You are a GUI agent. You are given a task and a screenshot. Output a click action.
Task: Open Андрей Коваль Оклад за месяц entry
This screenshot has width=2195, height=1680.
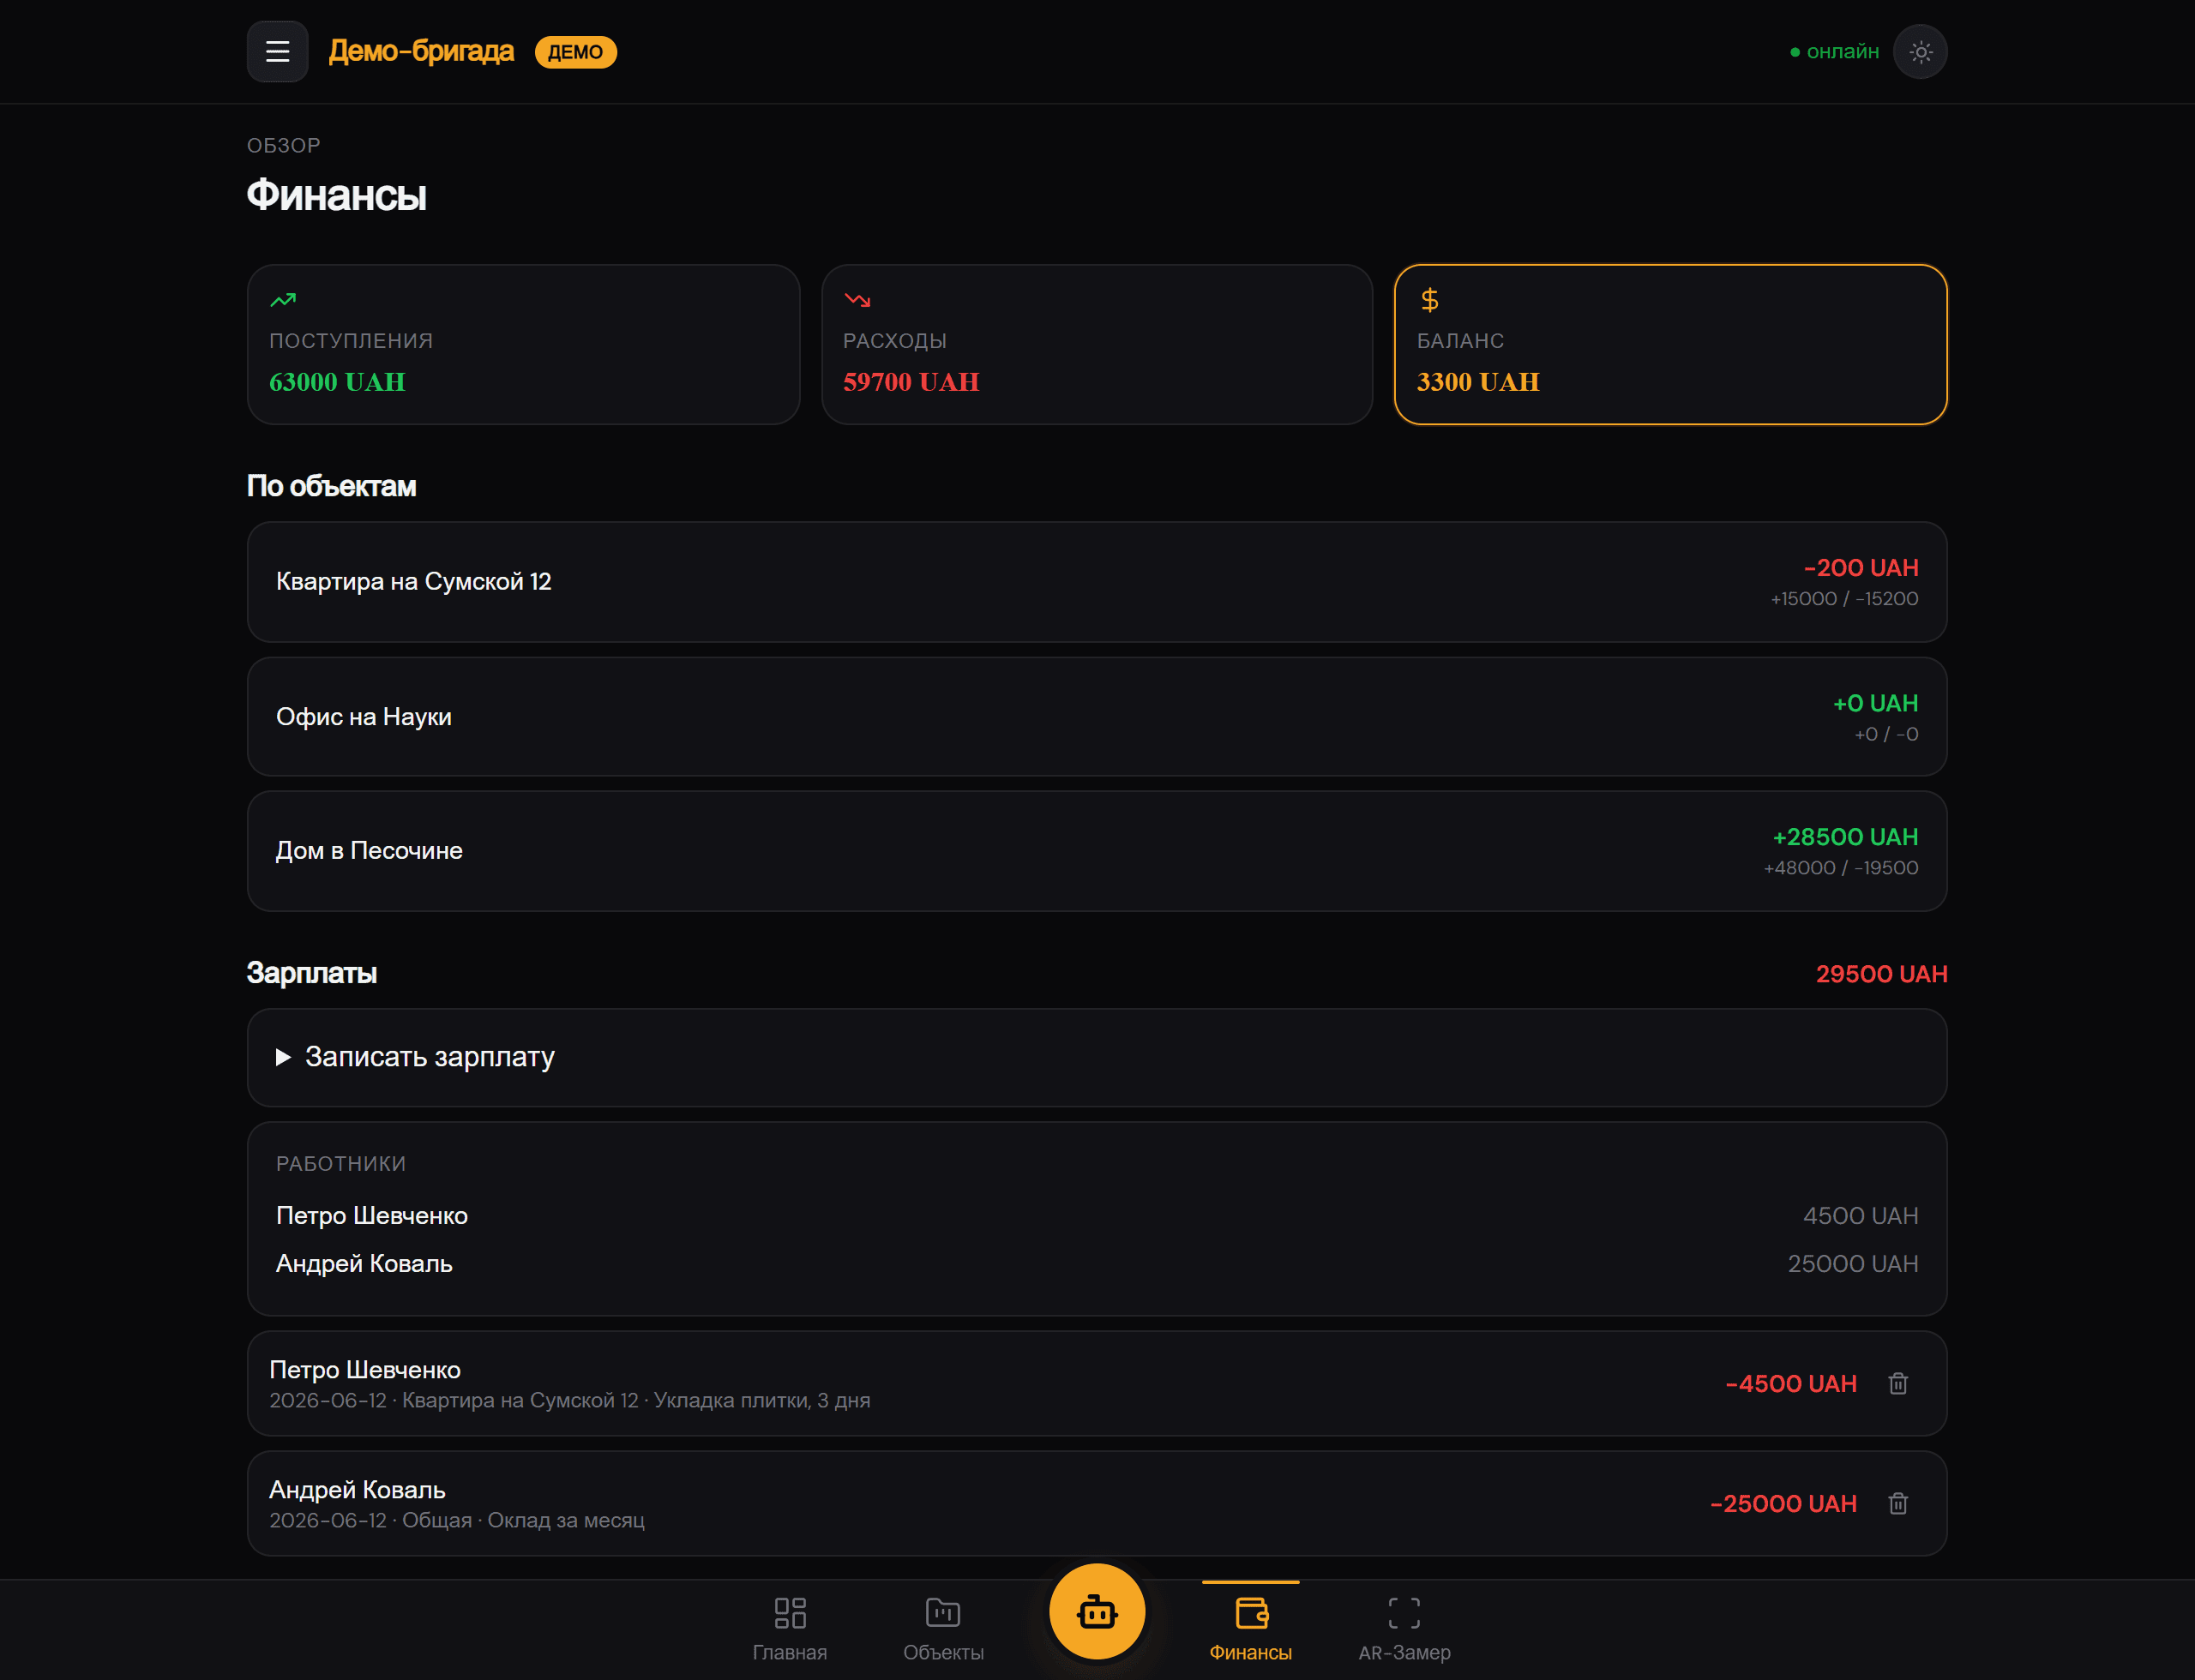pyautogui.click(x=1097, y=1503)
